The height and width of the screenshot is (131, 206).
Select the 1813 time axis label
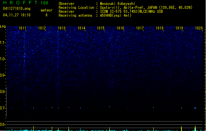(62, 28)
